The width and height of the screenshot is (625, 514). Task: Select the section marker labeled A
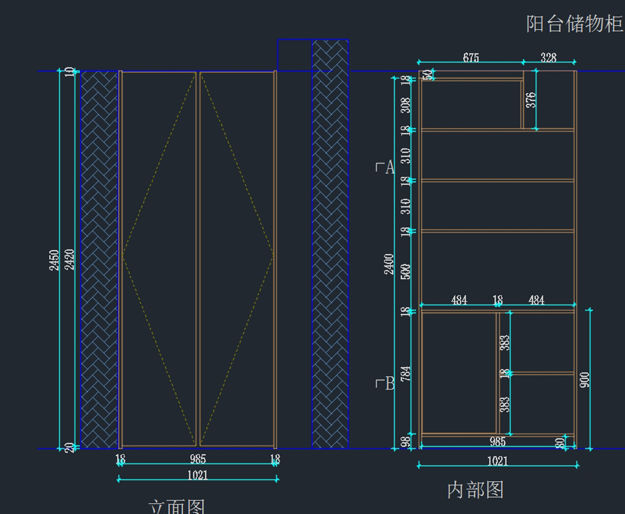click(385, 168)
